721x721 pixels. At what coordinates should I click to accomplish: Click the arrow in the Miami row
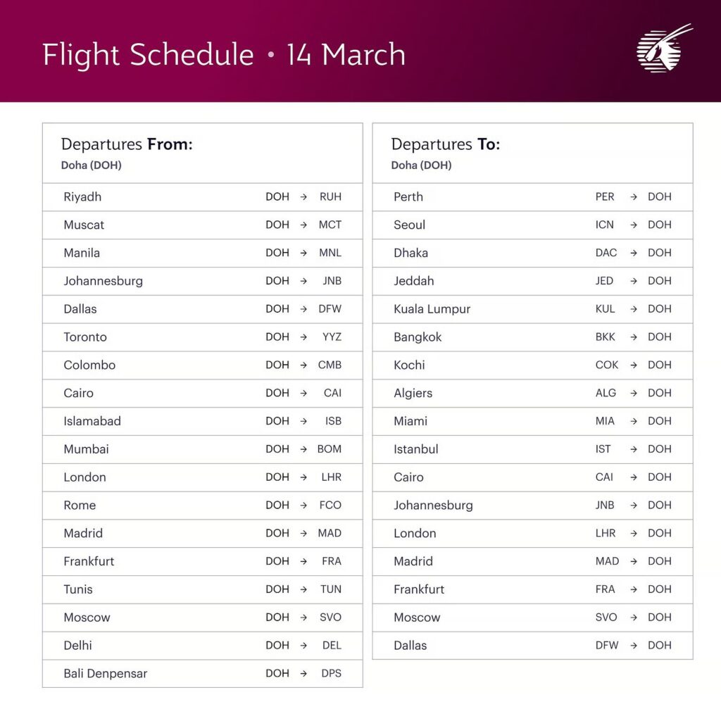[634, 421]
